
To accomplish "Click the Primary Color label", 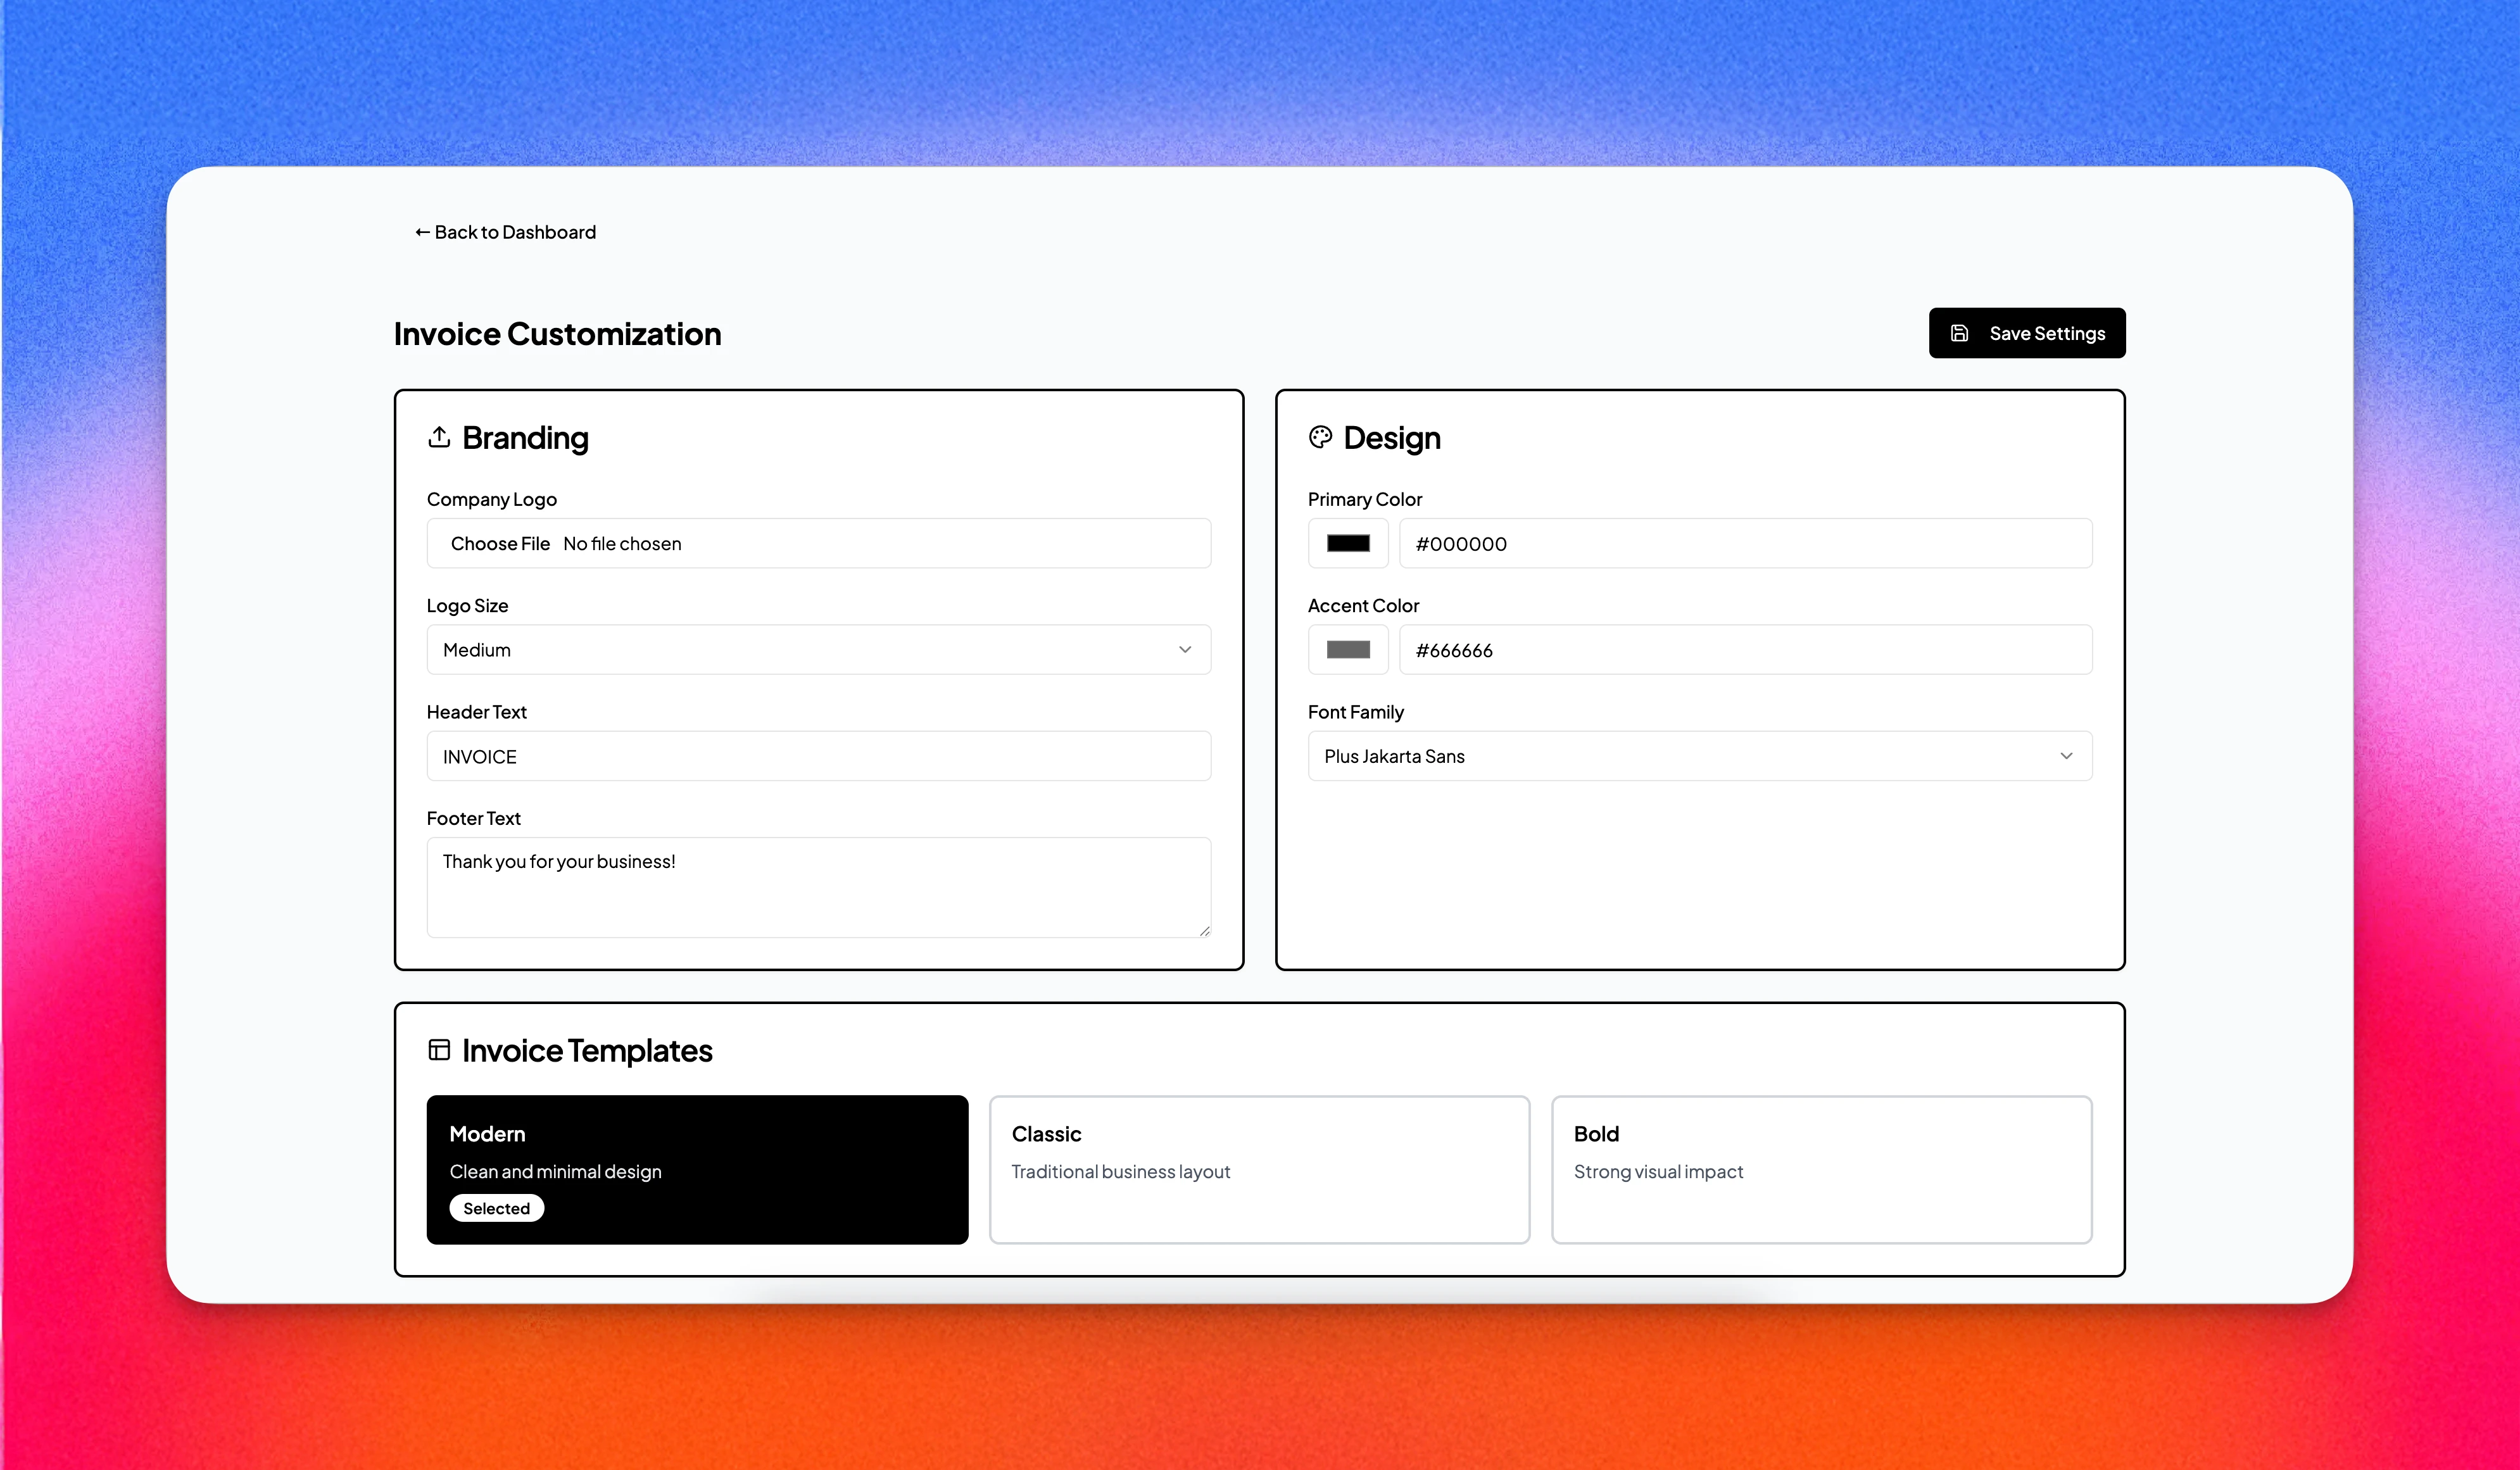I will click(1364, 499).
